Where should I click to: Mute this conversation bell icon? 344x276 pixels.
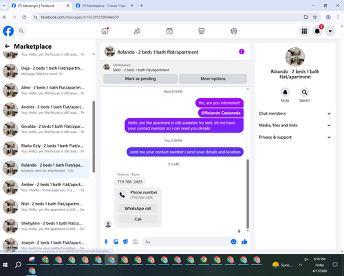285,92
